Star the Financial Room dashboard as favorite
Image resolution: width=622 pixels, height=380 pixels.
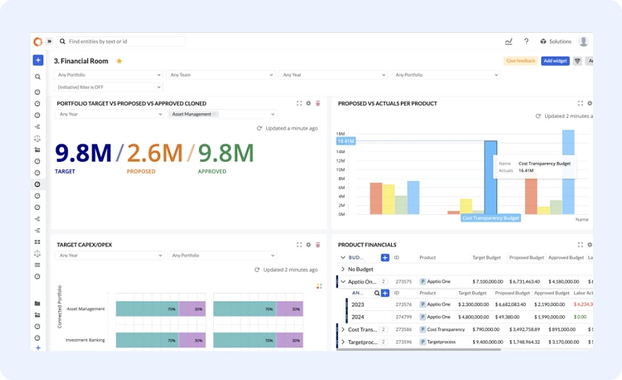[119, 61]
